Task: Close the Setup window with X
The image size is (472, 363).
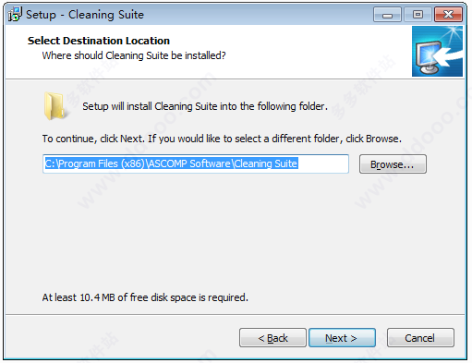Action: [x=448, y=15]
